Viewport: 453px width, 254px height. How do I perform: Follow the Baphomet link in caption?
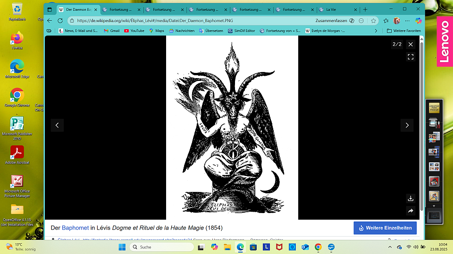(75, 228)
